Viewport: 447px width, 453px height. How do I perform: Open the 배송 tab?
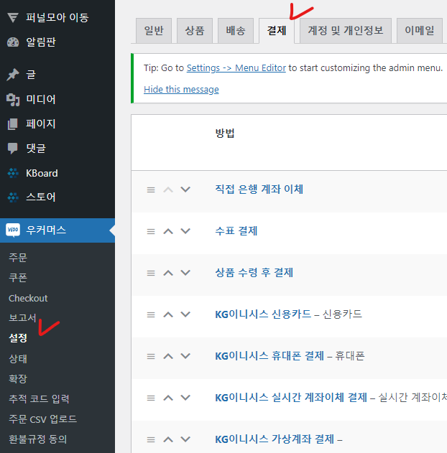236,31
